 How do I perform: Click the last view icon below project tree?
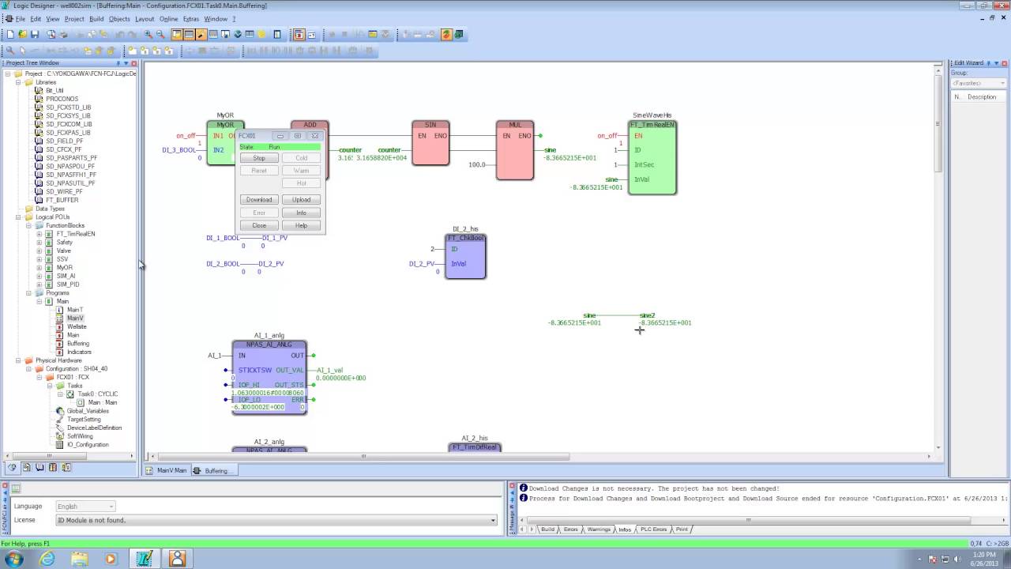click(x=66, y=468)
